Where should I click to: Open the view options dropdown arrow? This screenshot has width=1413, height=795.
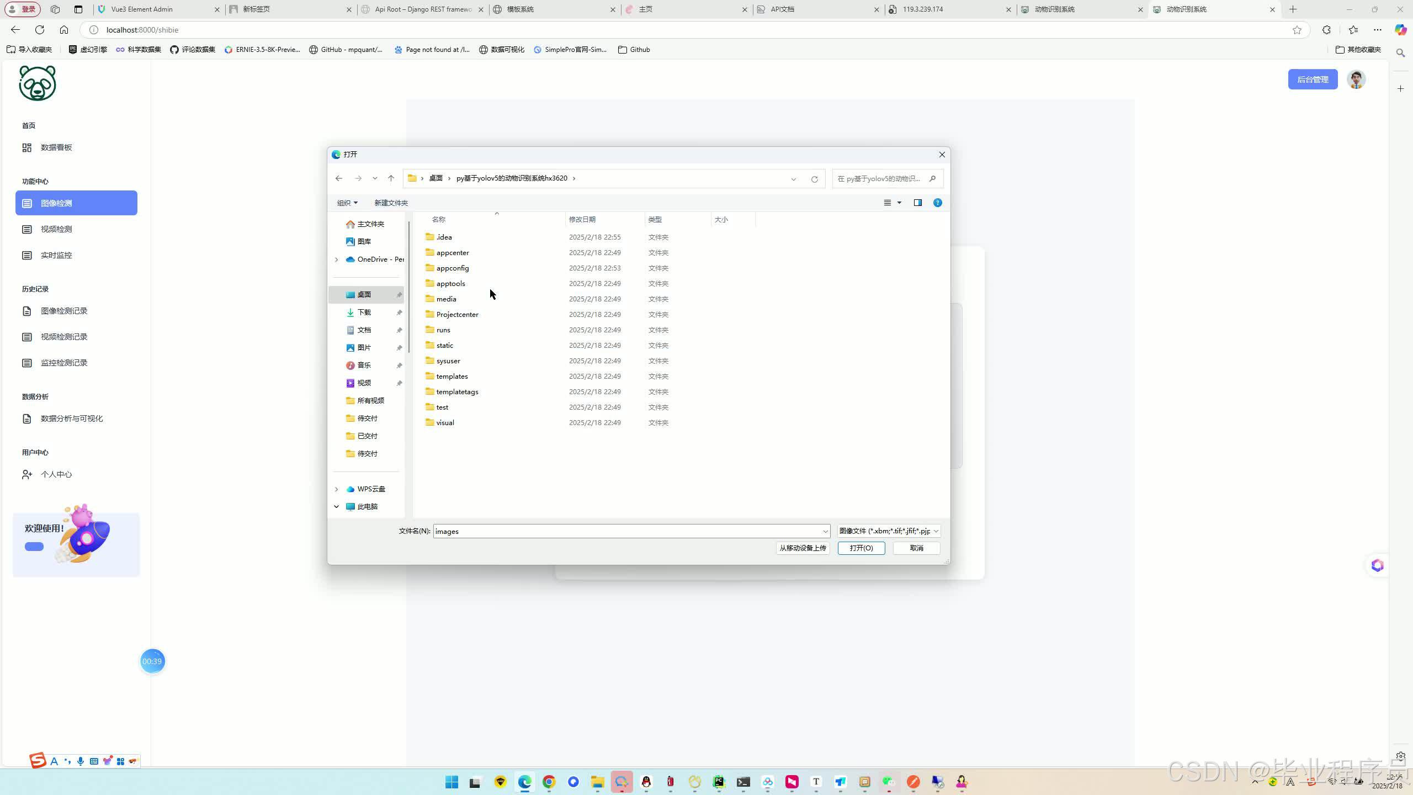coord(899,203)
